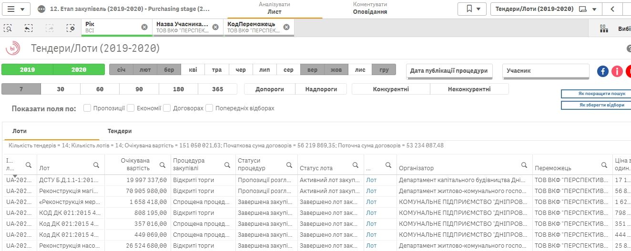Search in the Організатор column
This screenshot has width=631, height=251.
point(524,165)
